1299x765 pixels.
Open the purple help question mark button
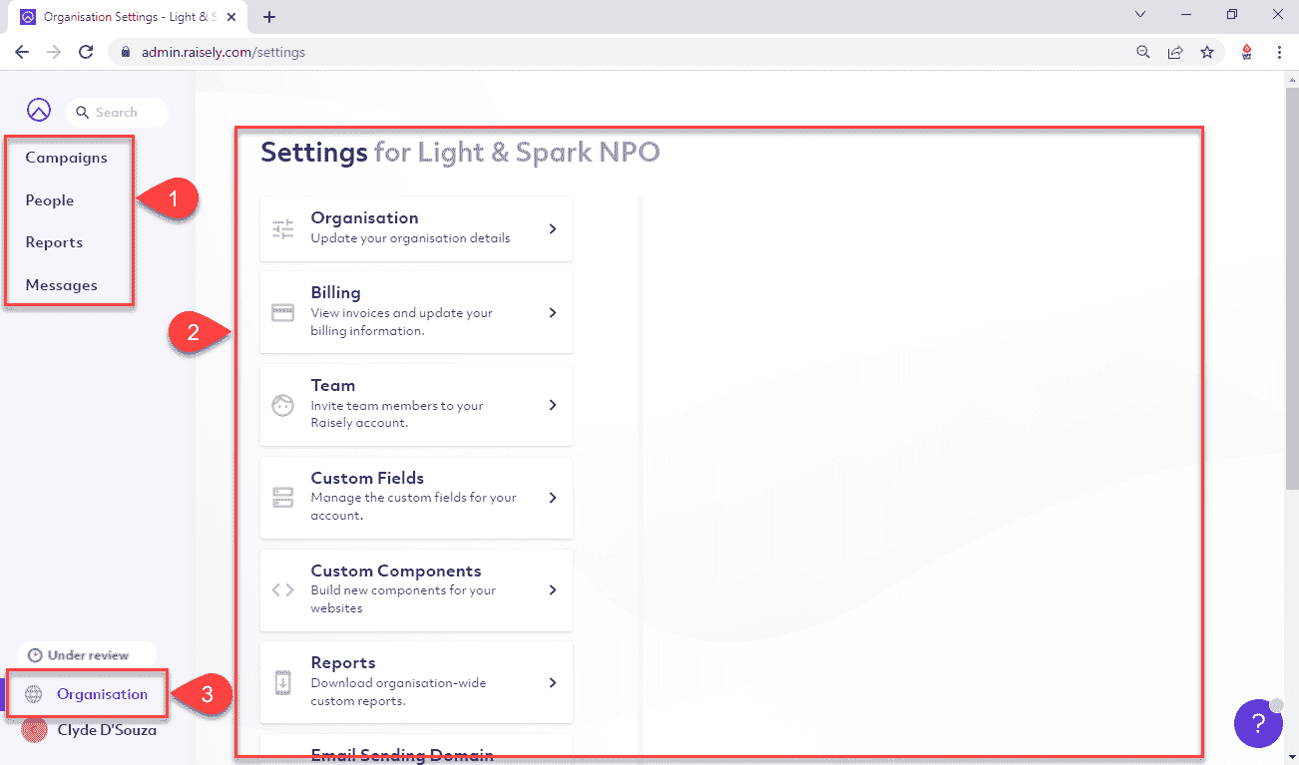(x=1258, y=723)
